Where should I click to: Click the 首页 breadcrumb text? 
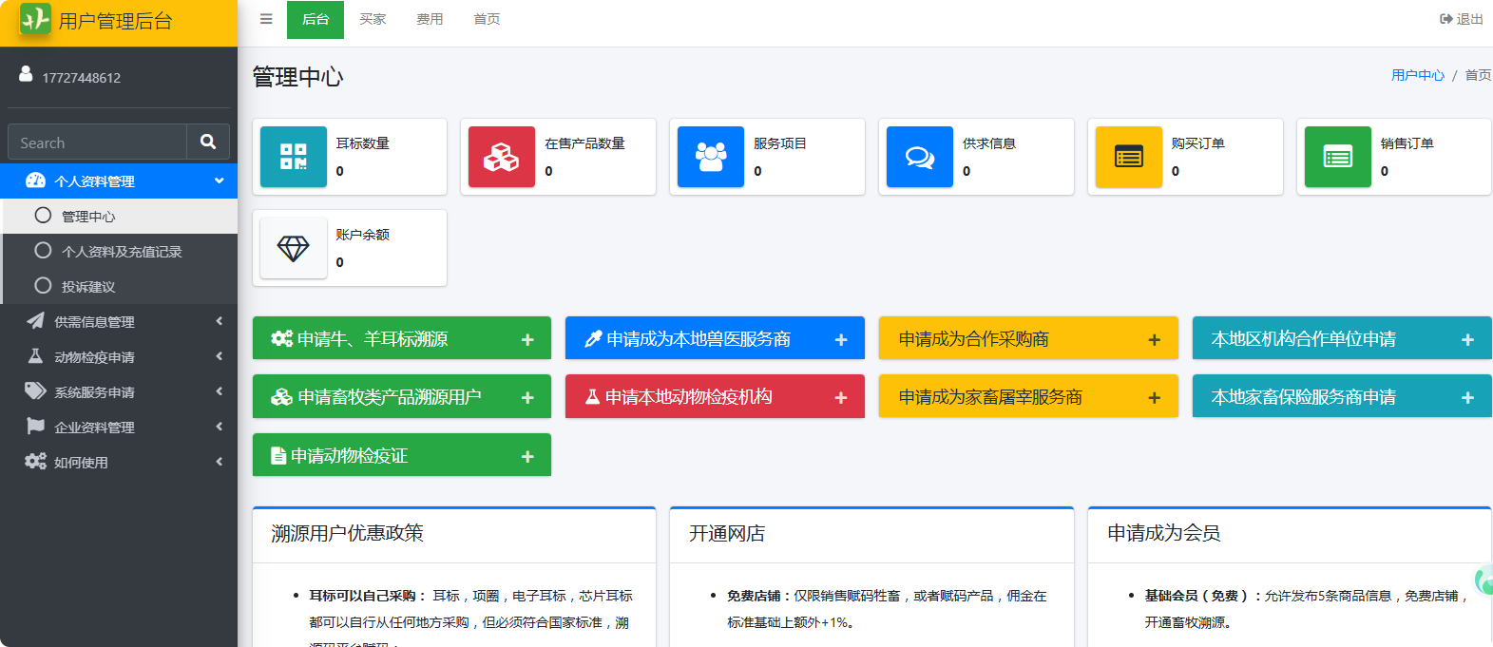coord(1478,75)
